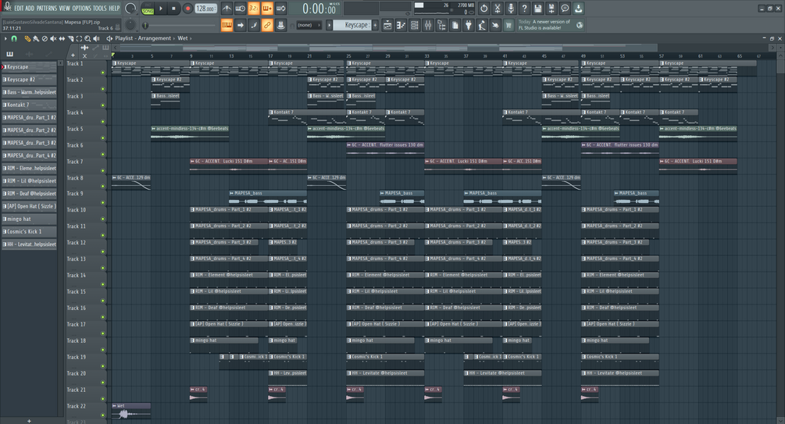Click the tempo field showing 128.000
Screen dimensions: 785x424
point(205,9)
